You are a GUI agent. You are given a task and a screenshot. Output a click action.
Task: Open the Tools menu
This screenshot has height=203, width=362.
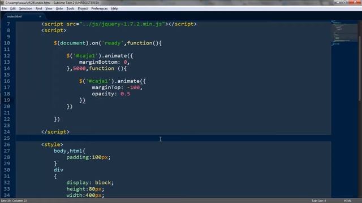(x=70, y=8)
